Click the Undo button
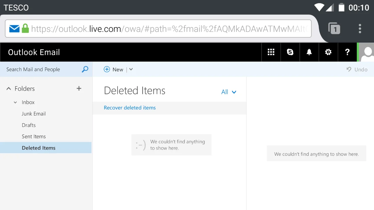The width and height of the screenshot is (374, 210). coord(357,69)
